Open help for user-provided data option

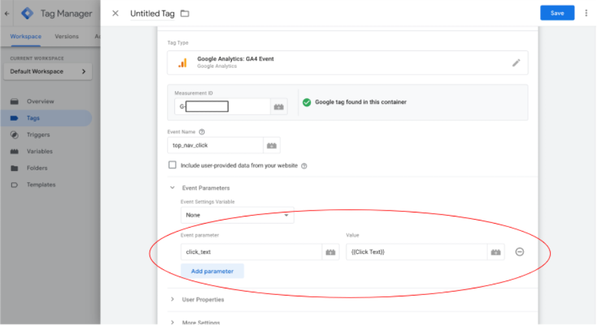point(304,166)
